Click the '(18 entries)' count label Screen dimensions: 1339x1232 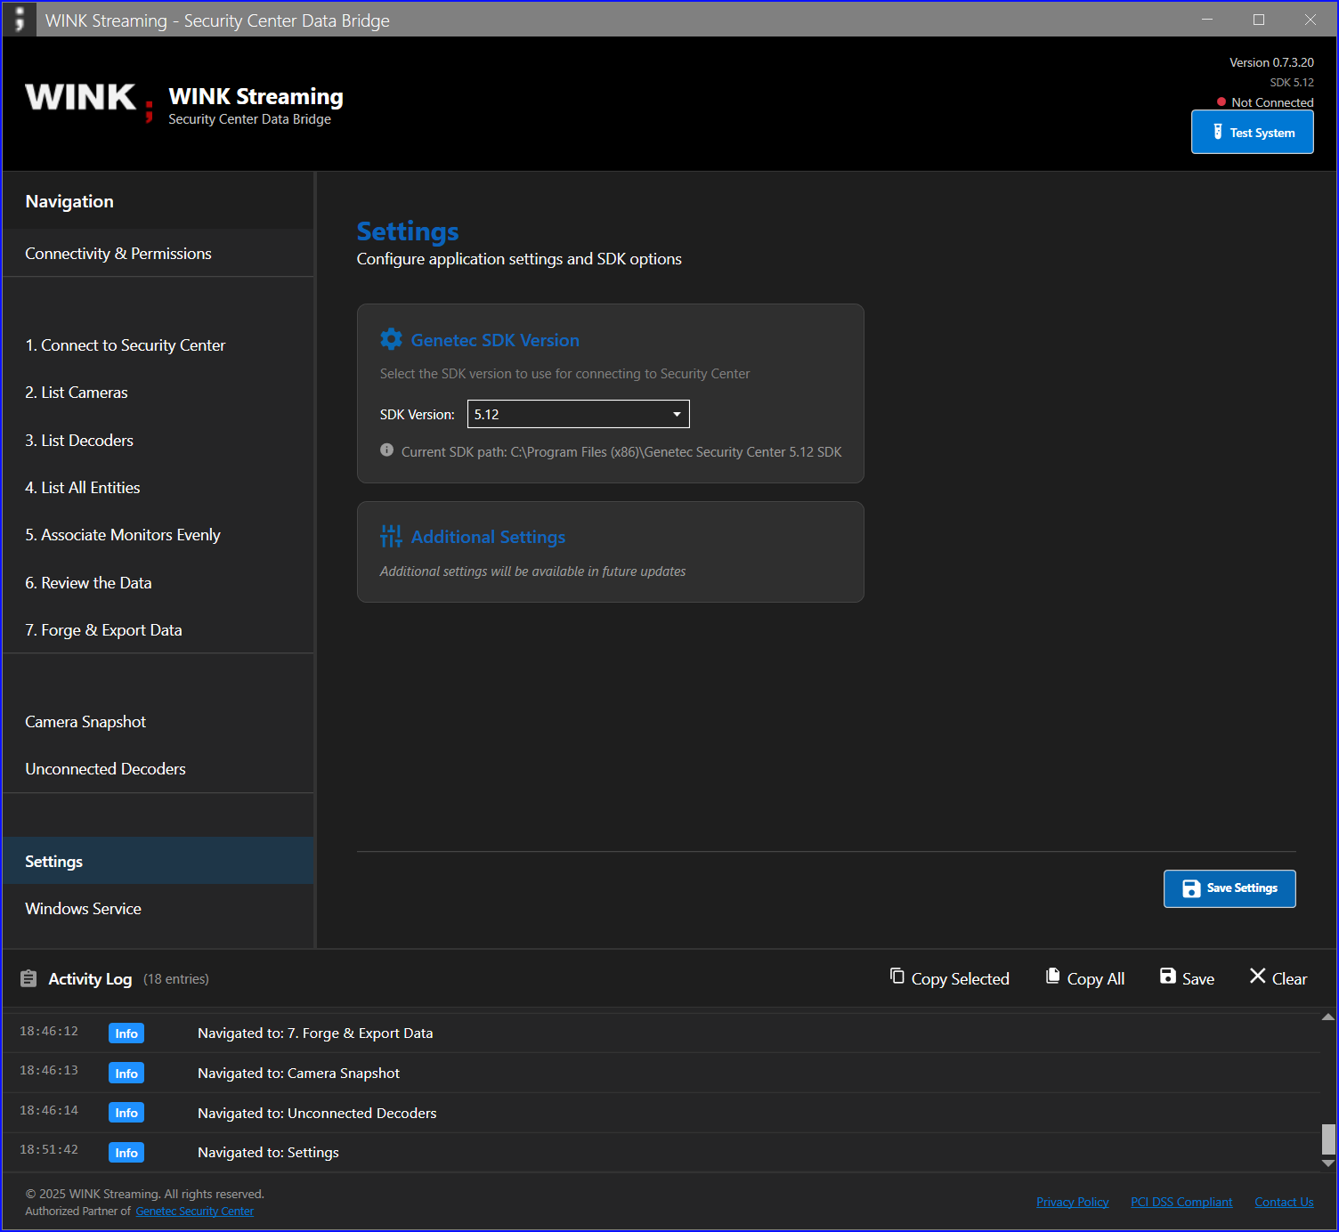(176, 979)
